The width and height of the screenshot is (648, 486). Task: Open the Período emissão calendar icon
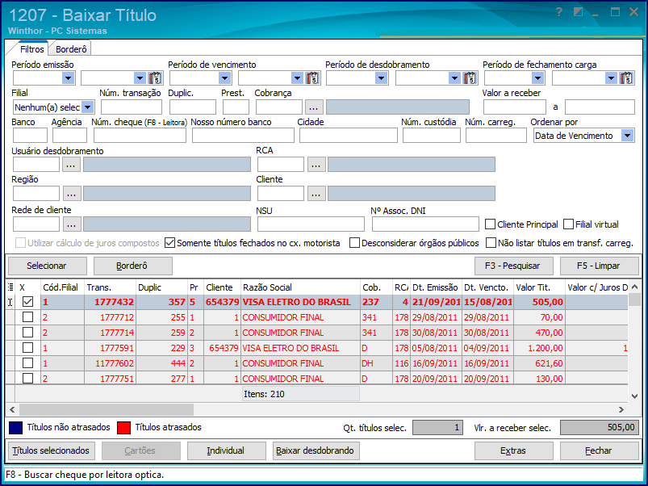pos(156,78)
